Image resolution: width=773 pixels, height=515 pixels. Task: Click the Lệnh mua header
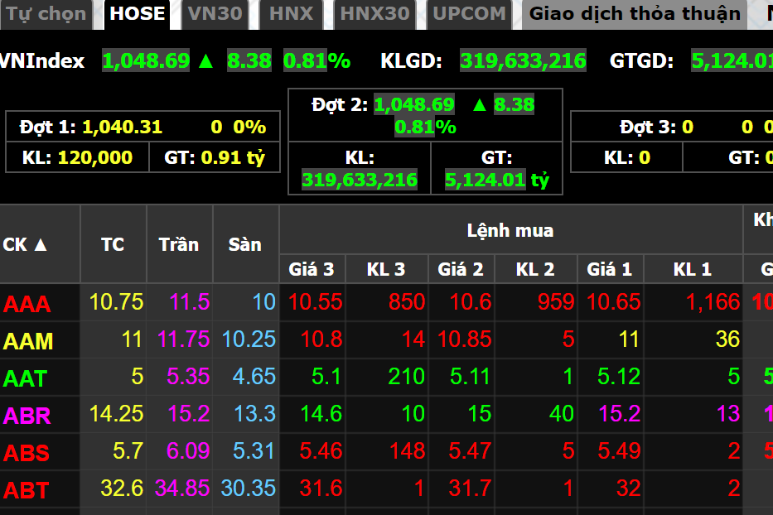click(510, 230)
